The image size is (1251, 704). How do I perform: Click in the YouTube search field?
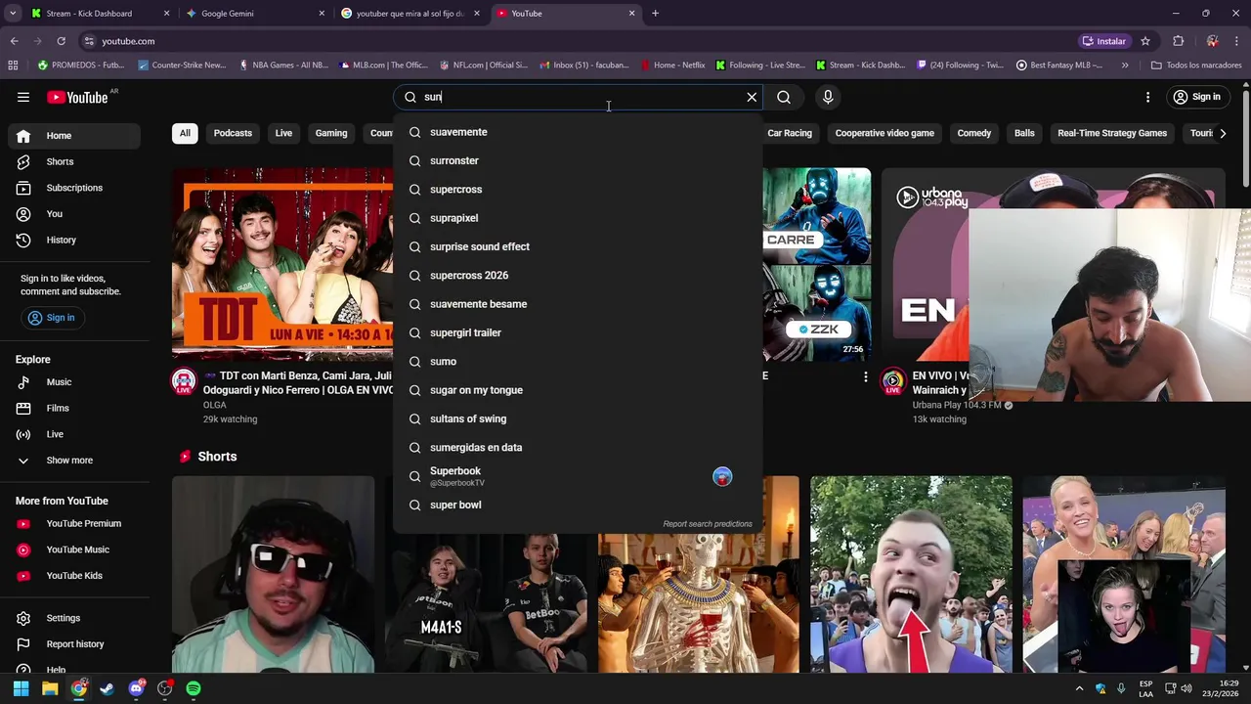(x=577, y=97)
